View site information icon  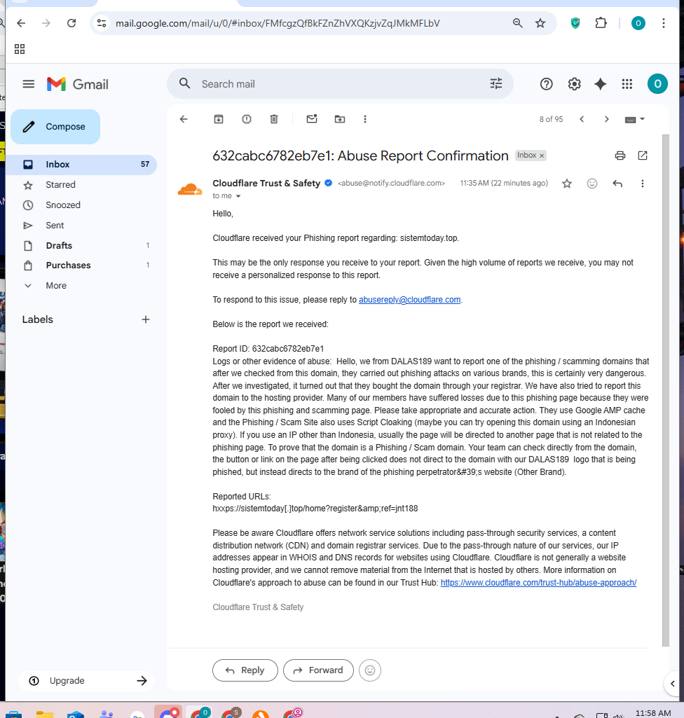pos(102,23)
